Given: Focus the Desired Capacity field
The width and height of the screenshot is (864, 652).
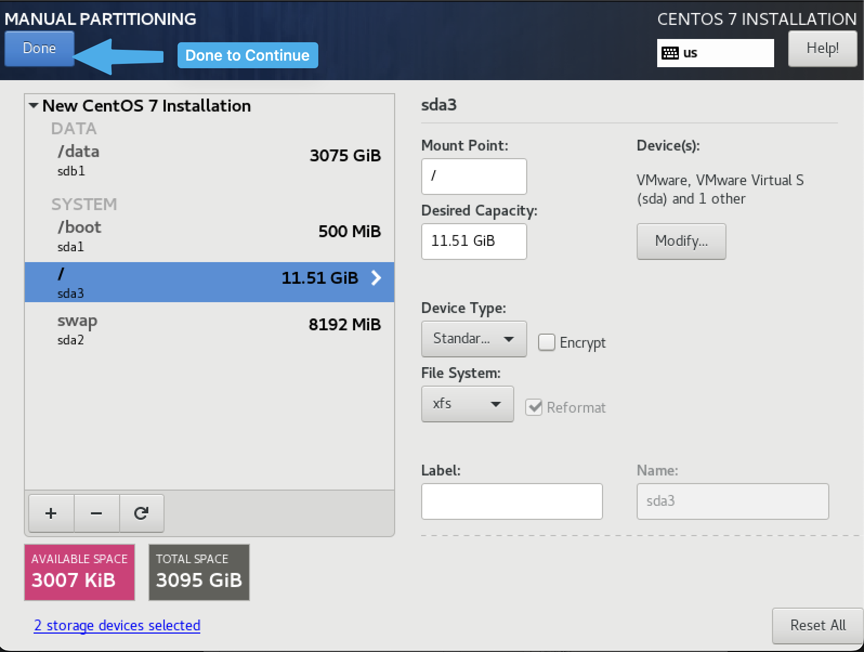Looking at the screenshot, I should coord(474,241).
